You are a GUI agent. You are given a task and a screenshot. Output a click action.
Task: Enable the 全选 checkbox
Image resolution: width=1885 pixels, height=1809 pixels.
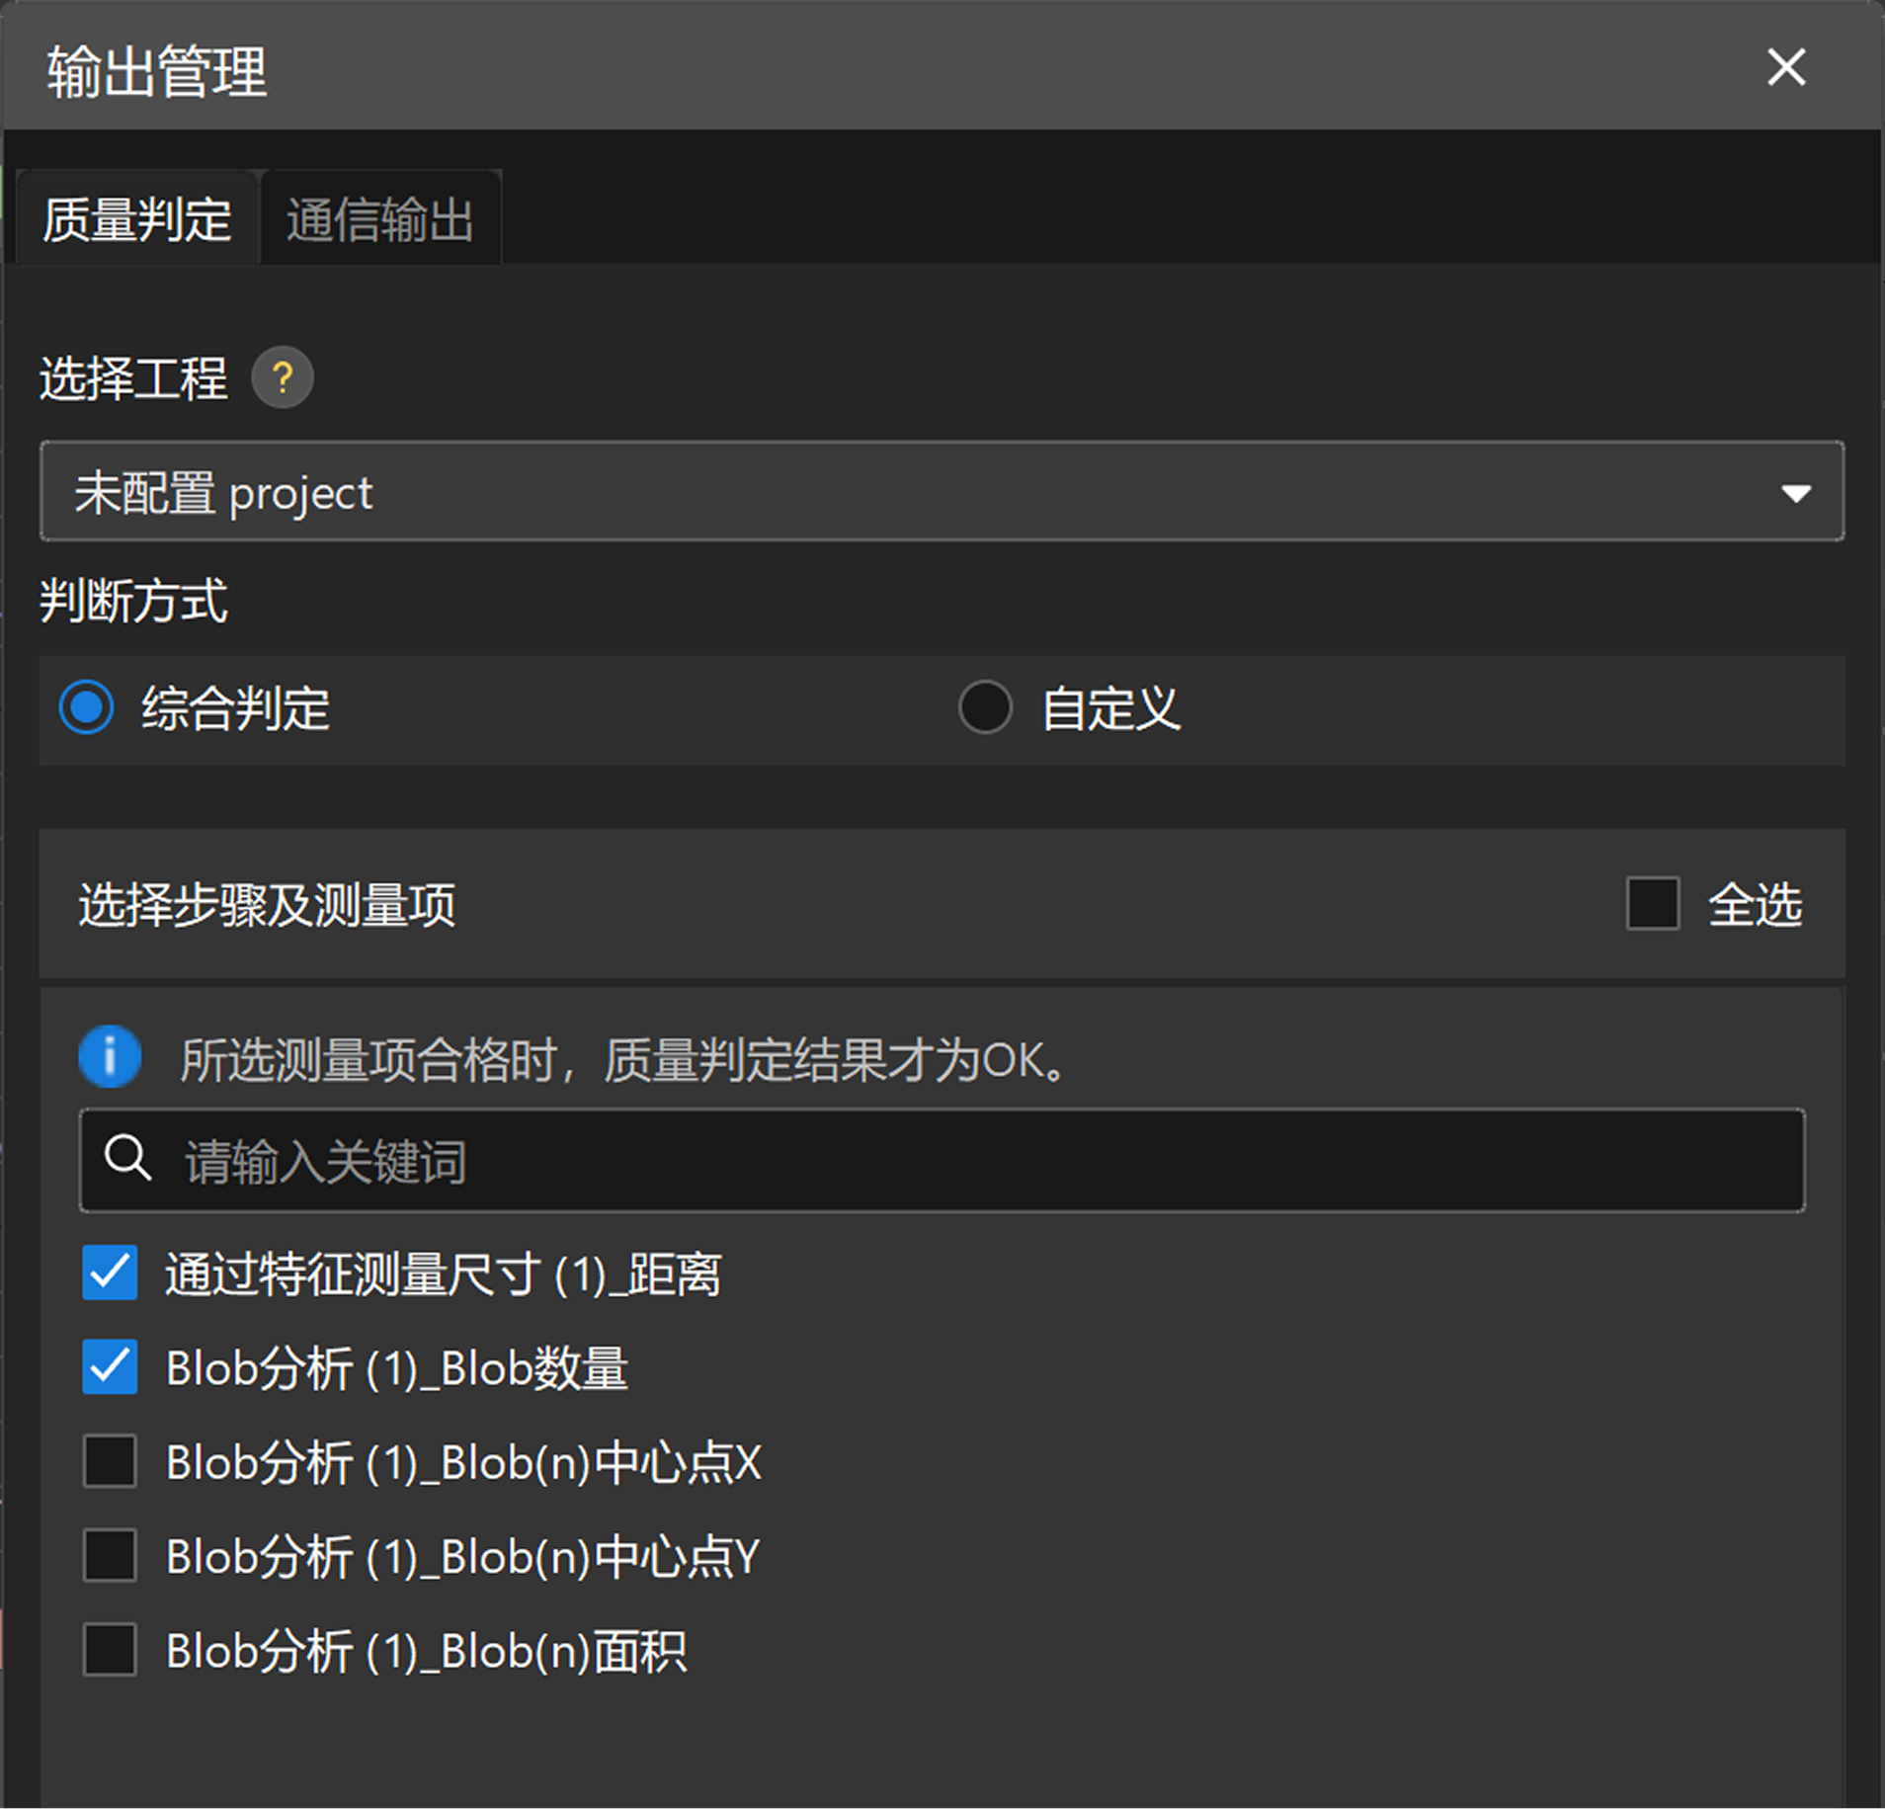pos(1652,903)
